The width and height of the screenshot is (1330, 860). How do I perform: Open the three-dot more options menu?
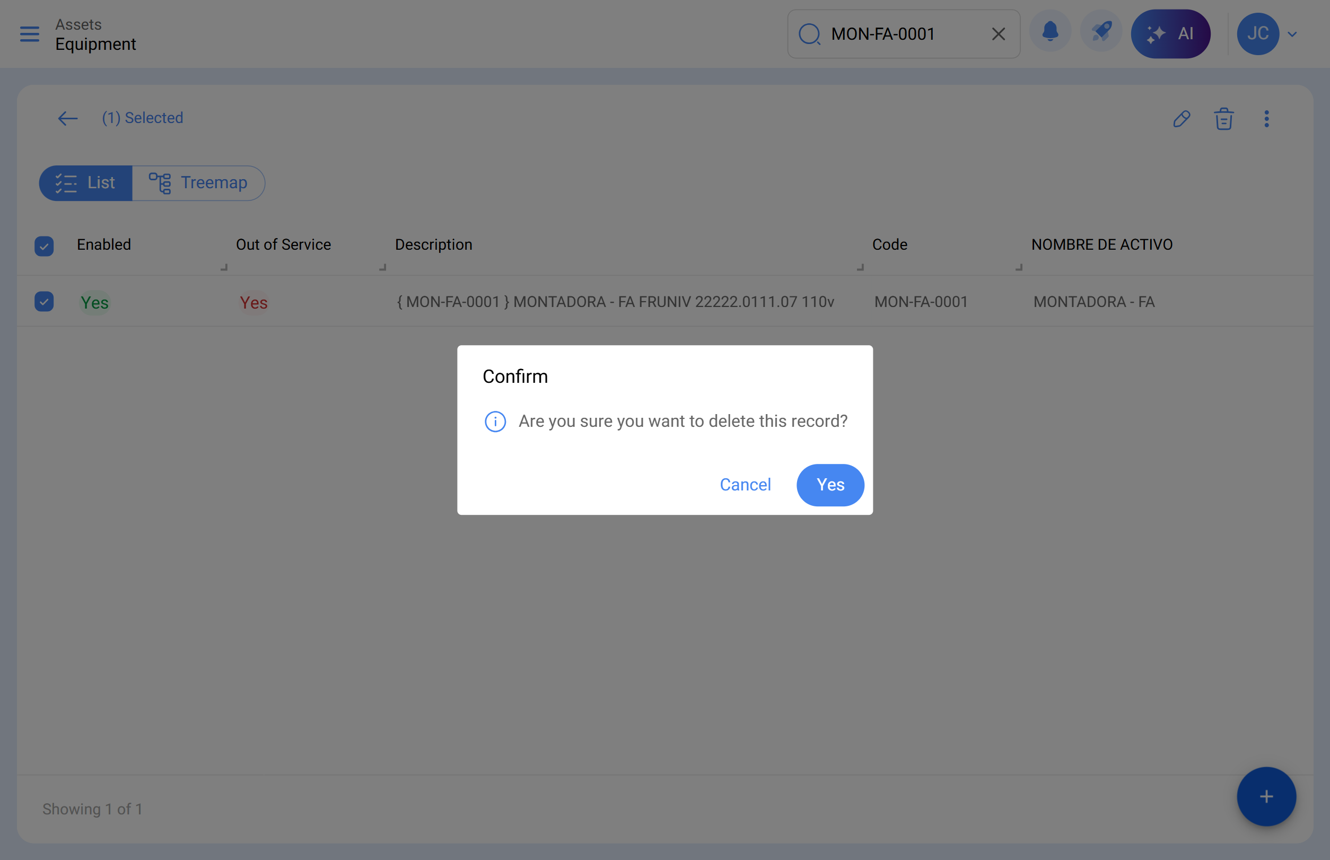[1266, 118]
